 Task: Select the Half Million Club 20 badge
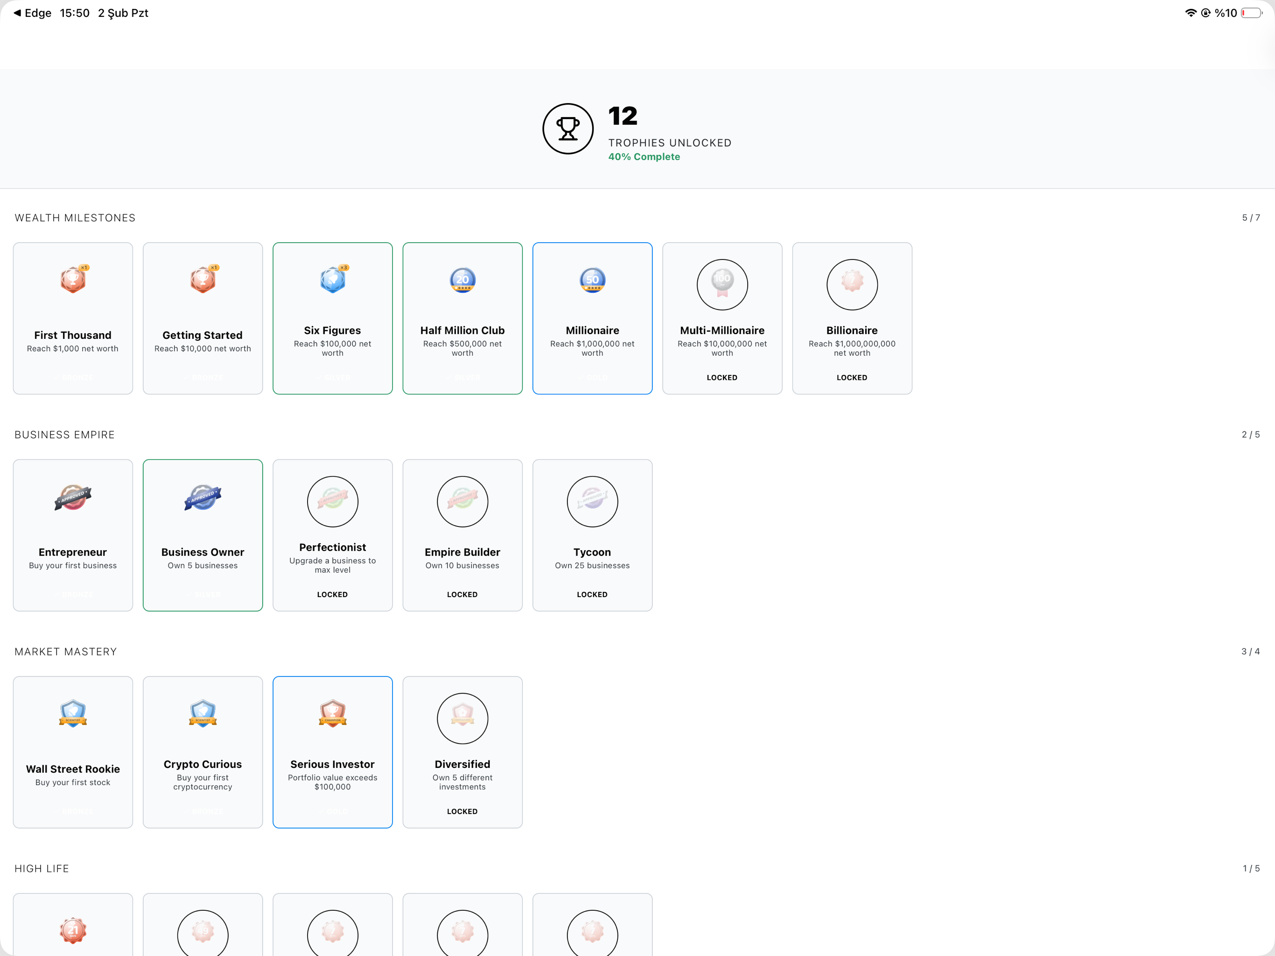(x=462, y=280)
